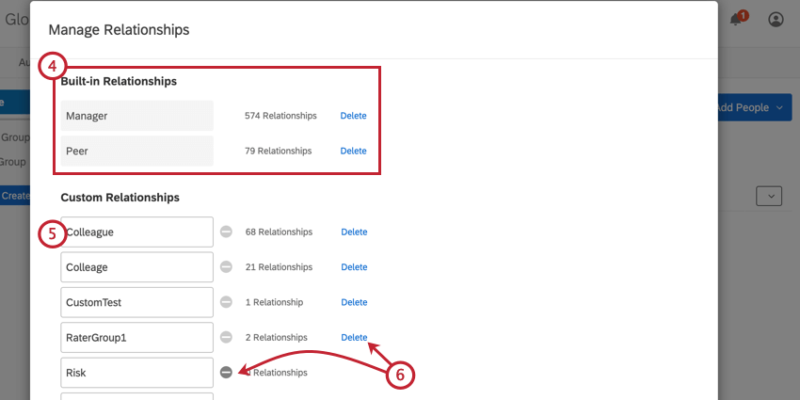Select the Manager built-in relationship field

click(136, 116)
